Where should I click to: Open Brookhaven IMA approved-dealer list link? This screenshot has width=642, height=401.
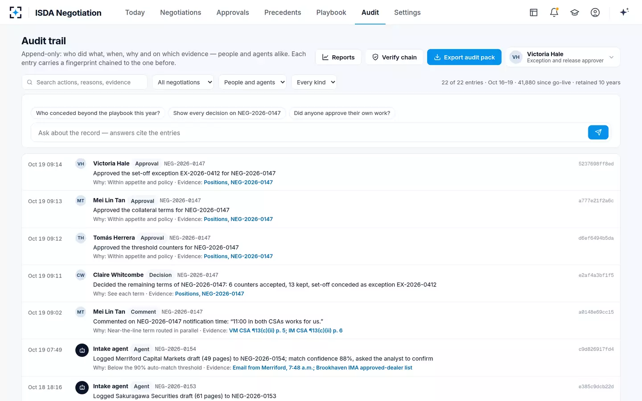point(364,368)
